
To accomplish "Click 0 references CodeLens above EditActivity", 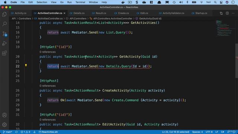I will pos(48,120).
